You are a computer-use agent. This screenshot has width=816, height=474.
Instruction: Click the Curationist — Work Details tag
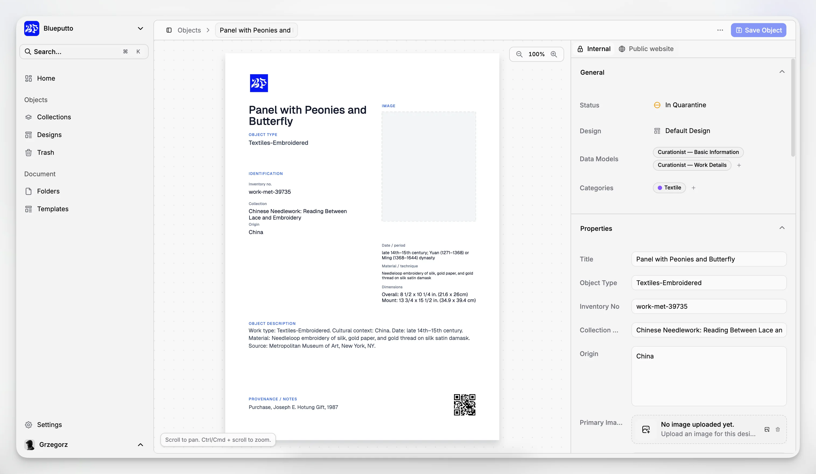(x=692, y=165)
